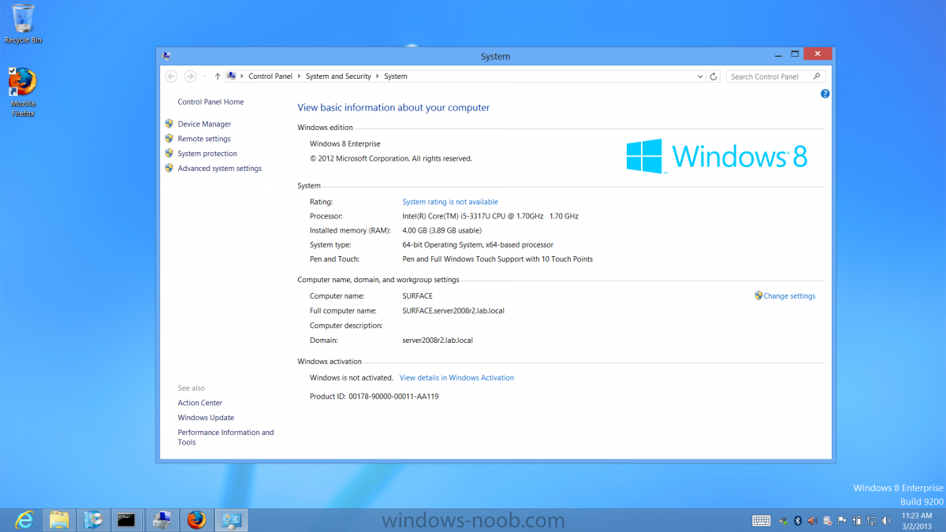Screen dimensions: 946x532
Task: Adjust volume via the white speaker tray icon
Action: pyautogui.click(x=886, y=520)
